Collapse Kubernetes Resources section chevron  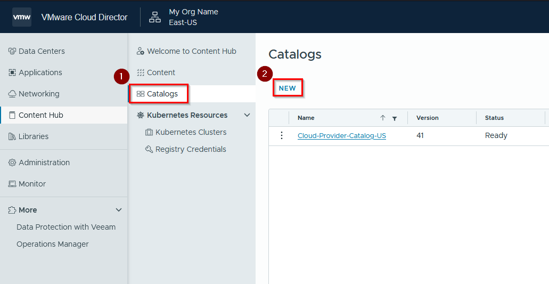coord(247,115)
